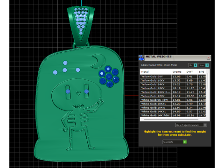The image size is (224, 168).
Task: Click the 13.58 DWT value
Action: tap(190, 96)
